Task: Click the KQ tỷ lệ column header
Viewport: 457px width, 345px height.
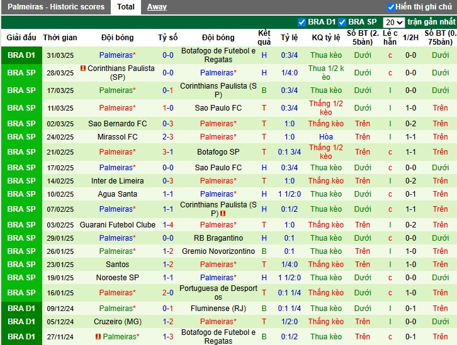Action: [x=326, y=38]
